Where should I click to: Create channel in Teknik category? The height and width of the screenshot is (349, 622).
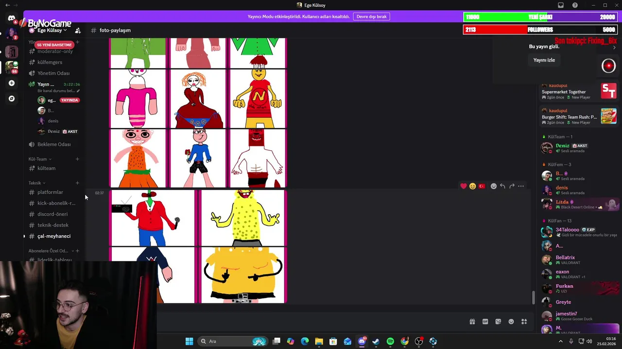point(77,183)
